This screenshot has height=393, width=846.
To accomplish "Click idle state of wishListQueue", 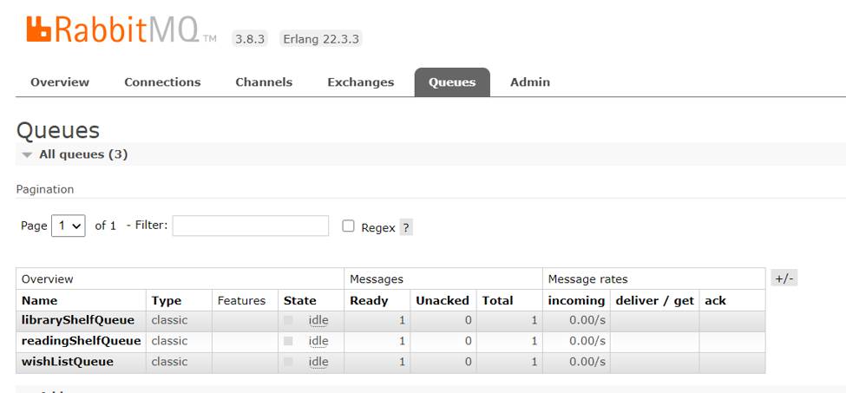I will point(318,361).
